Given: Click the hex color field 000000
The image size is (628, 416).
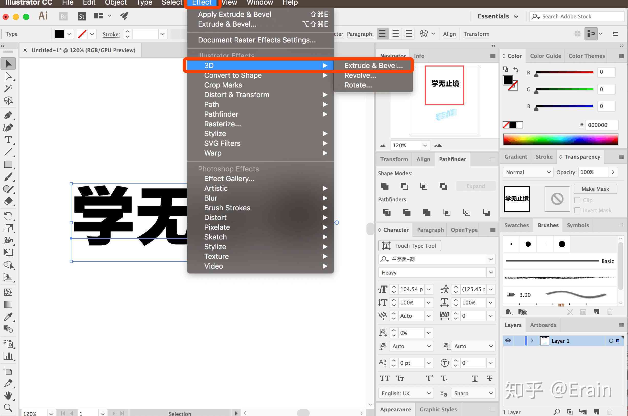Looking at the screenshot, I should pyautogui.click(x=601, y=125).
